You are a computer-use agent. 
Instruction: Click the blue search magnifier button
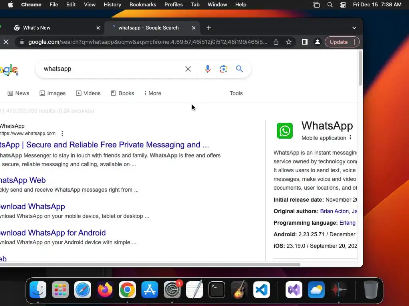click(x=240, y=69)
